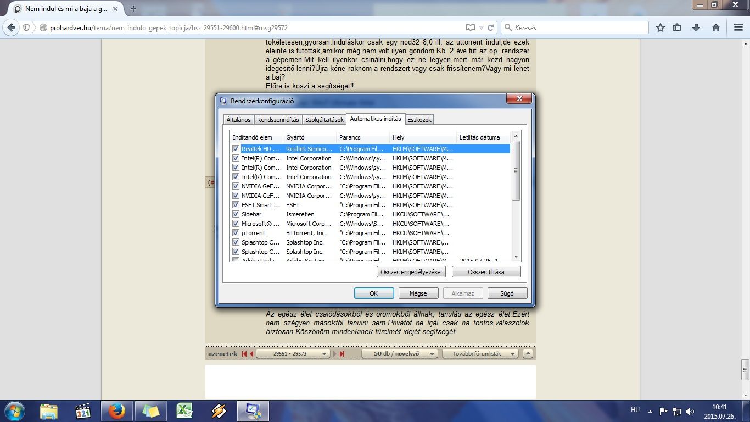
Task: Go to the Firefox home page
Action: (716, 27)
